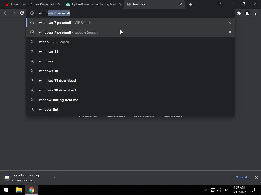Open a new tab with plus button
The width and height of the screenshot is (261, 195).
click(191, 4)
